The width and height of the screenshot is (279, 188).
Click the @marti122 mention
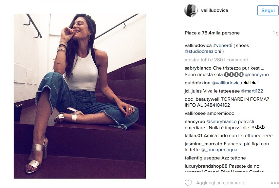pyautogui.click(x=252, y=91)
